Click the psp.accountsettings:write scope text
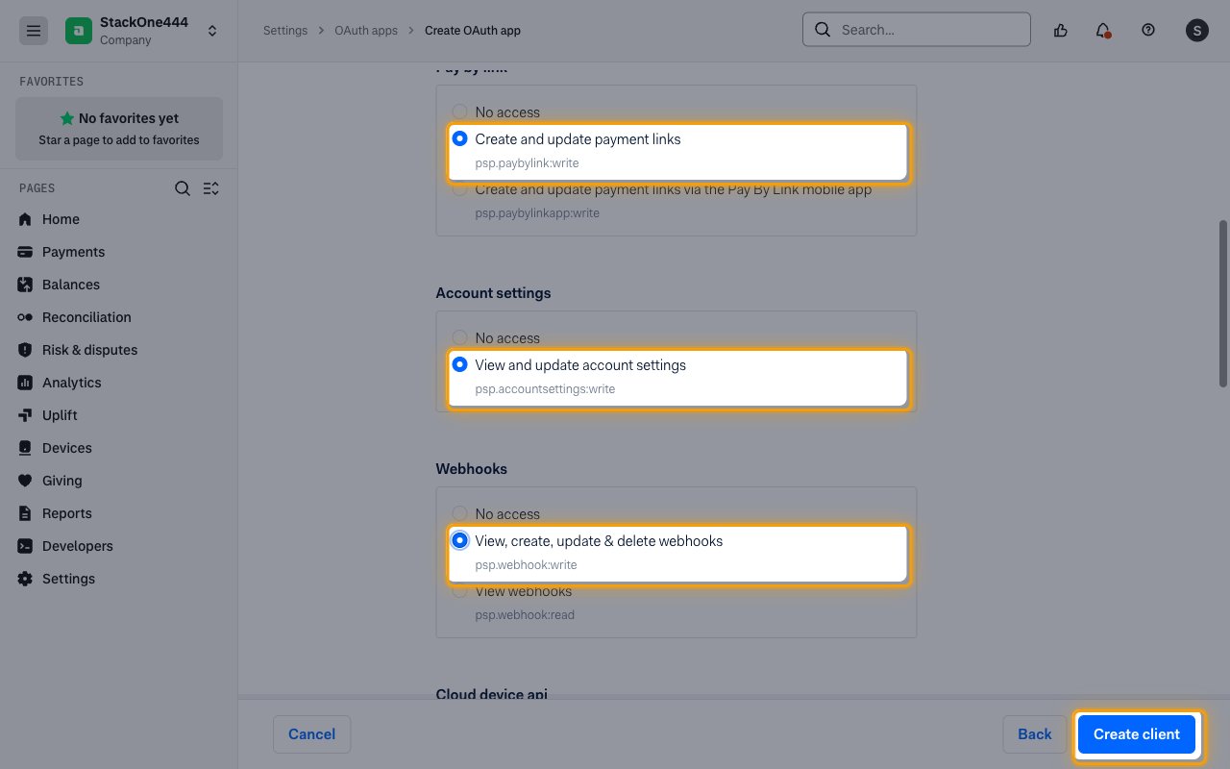Image resolution: width=1230 pixels, height=769 pixels. (x=545, y=389)
